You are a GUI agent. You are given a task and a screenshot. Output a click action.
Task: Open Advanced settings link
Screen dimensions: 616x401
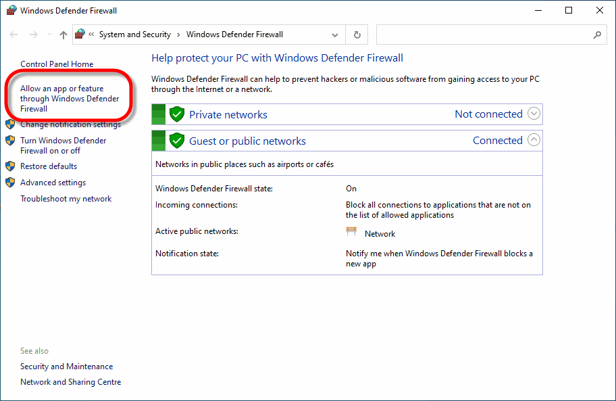click(x=53, y=183)
